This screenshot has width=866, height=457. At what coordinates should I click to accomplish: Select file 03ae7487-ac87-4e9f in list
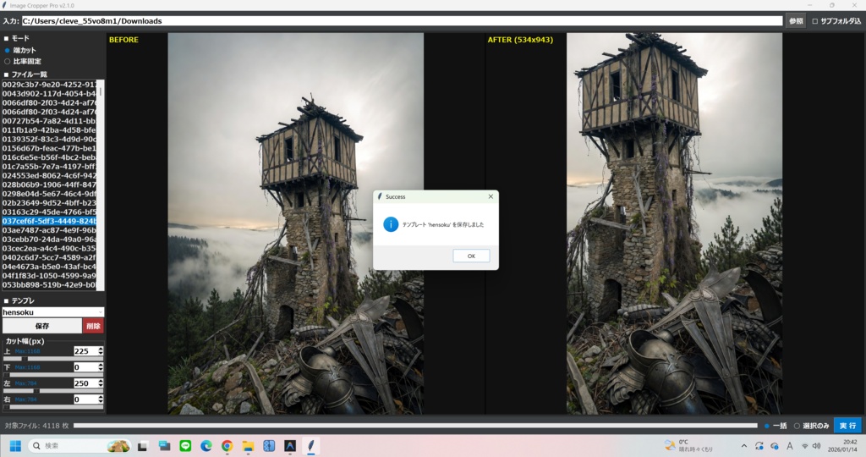pos(49,230)
